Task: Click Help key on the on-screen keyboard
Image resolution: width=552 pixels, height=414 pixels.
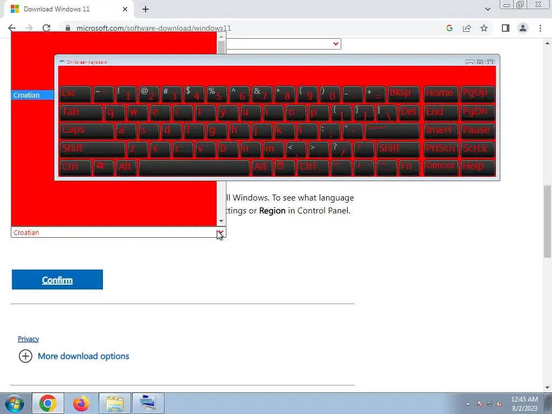Action: point(478,167)
